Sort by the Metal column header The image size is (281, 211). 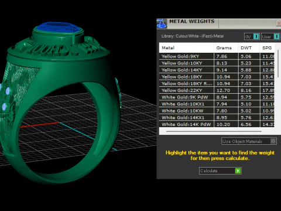[186, 48]
